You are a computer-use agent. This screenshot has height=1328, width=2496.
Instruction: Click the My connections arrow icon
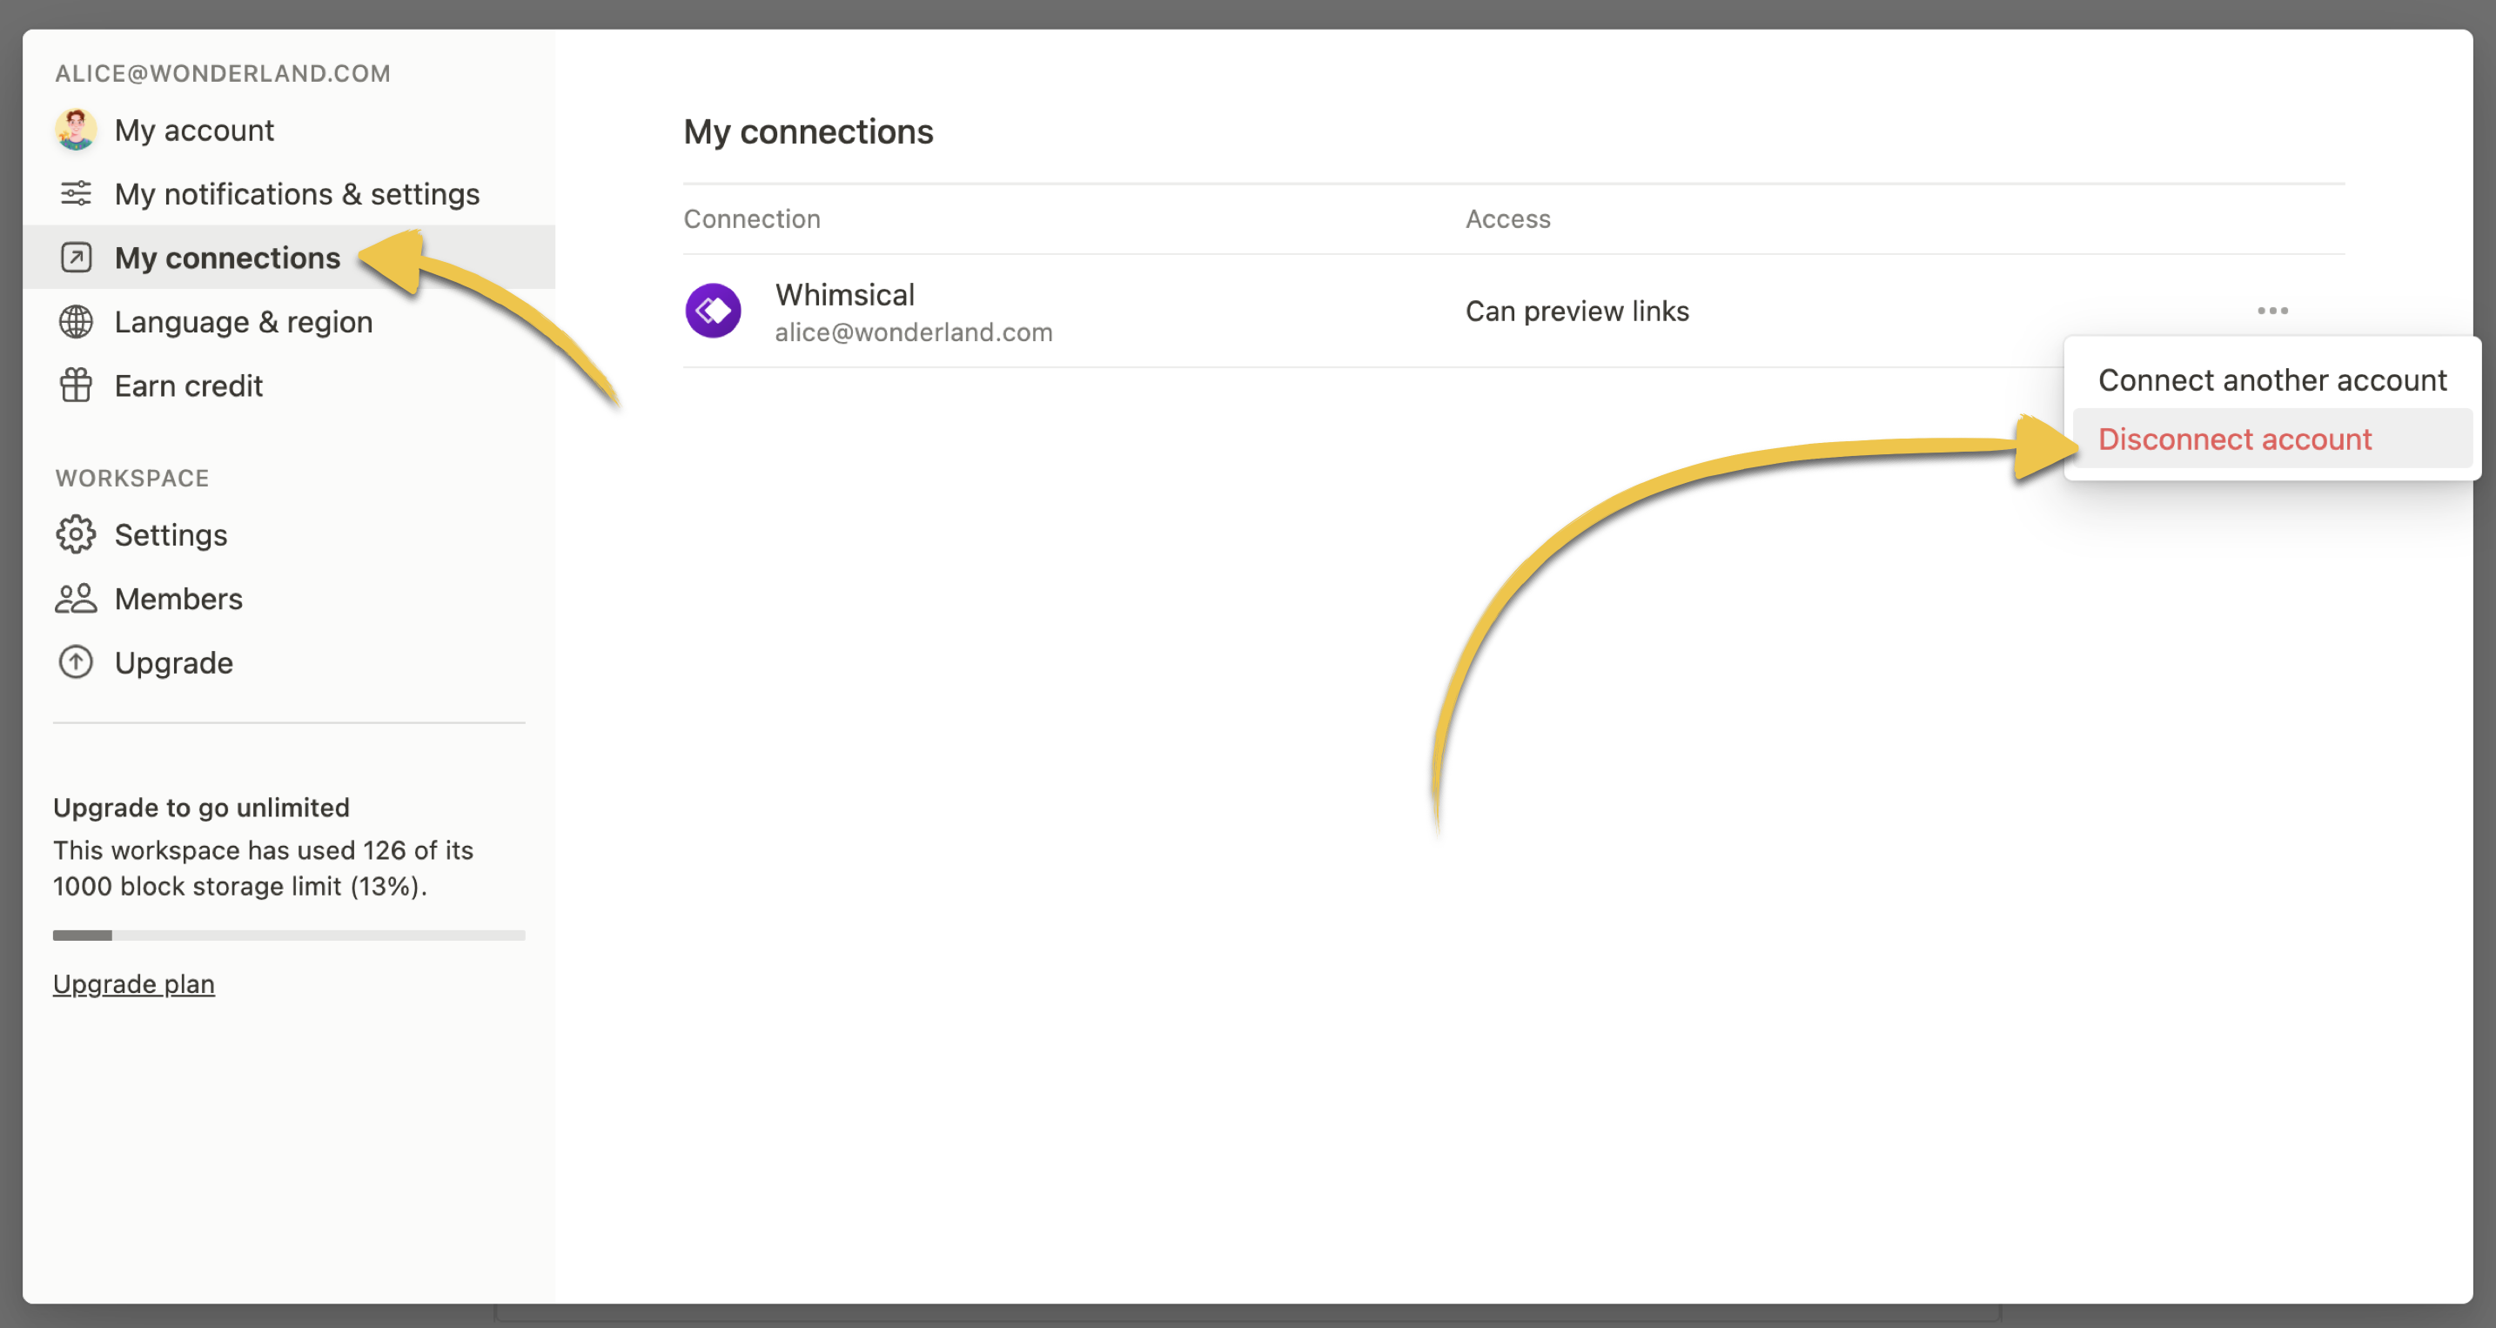pos(75,258)
